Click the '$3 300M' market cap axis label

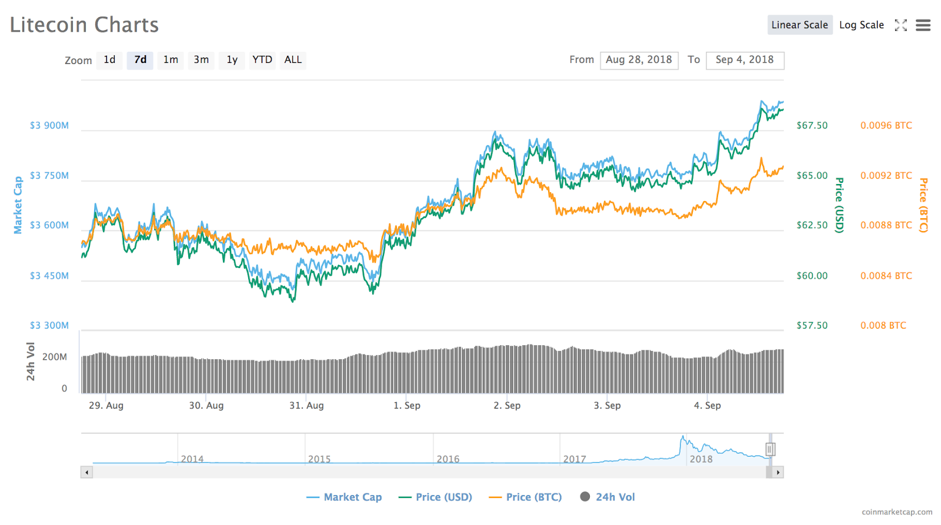pos(49,326)
